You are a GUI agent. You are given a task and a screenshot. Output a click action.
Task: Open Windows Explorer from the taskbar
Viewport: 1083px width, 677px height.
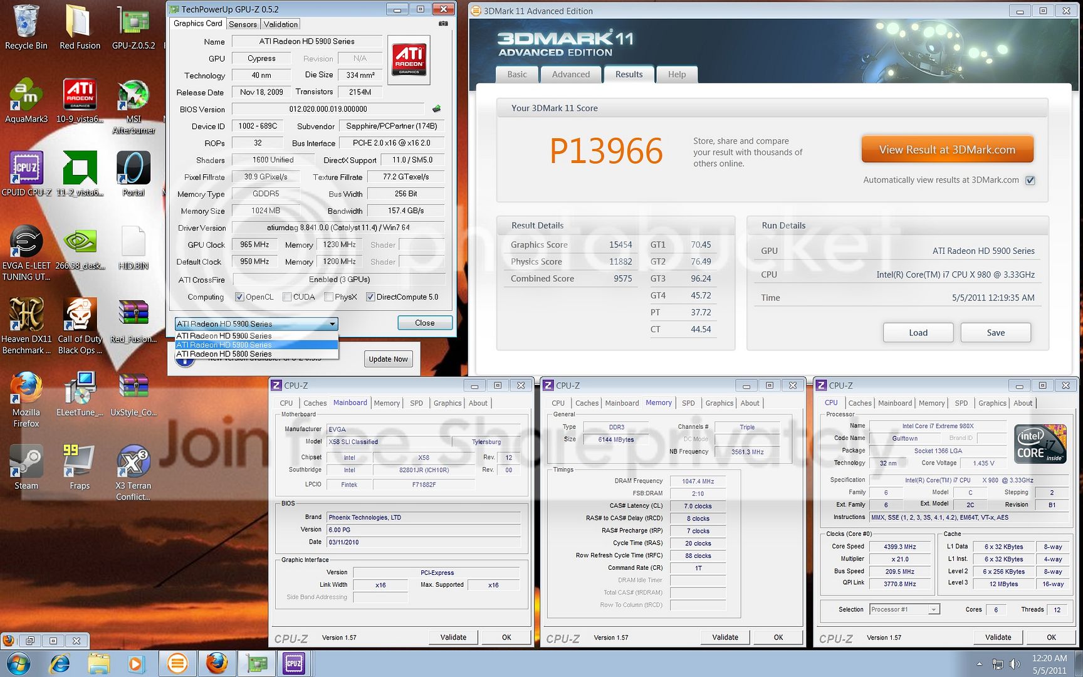(x=98, y=663)
